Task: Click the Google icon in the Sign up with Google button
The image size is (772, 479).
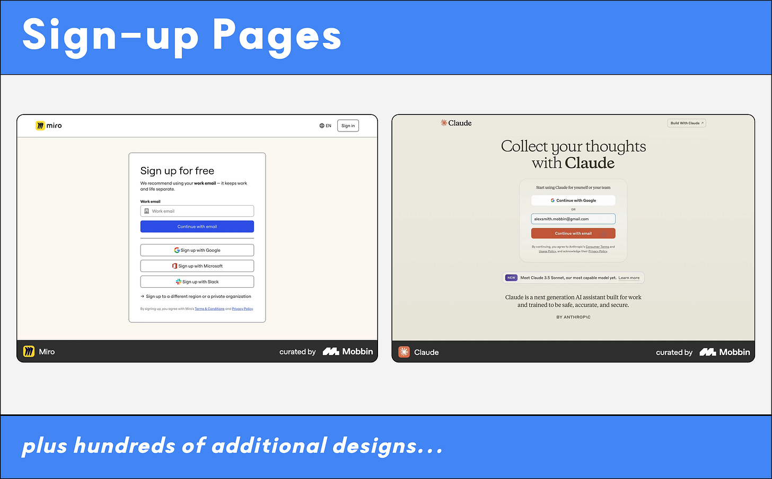Action: (177, 250)
